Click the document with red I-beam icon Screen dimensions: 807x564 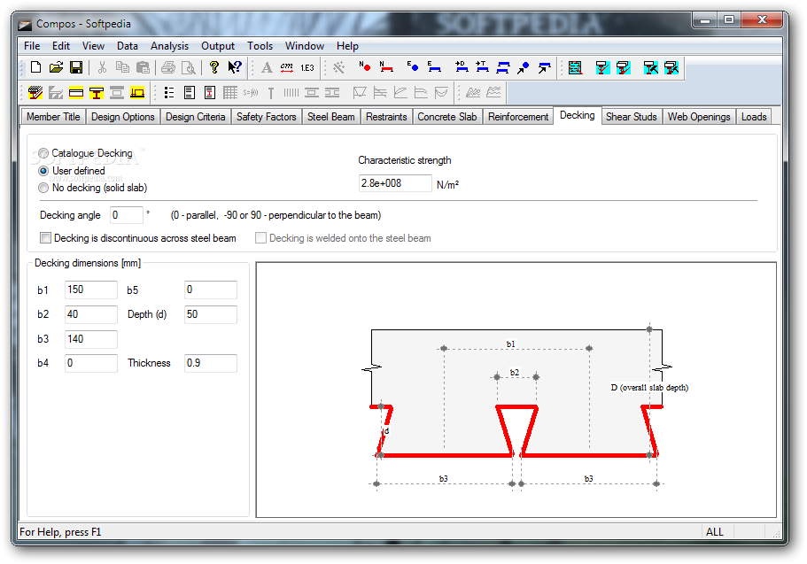[x=209, y=93]
